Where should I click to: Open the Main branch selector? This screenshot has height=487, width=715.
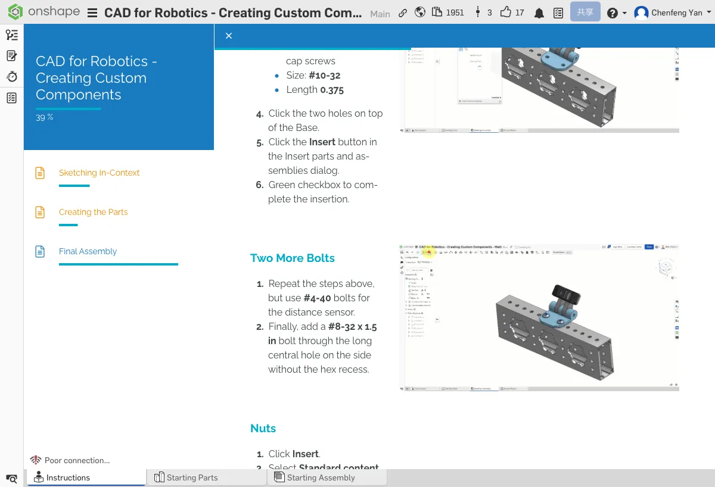pyautogui.click(x=380, y=14)
